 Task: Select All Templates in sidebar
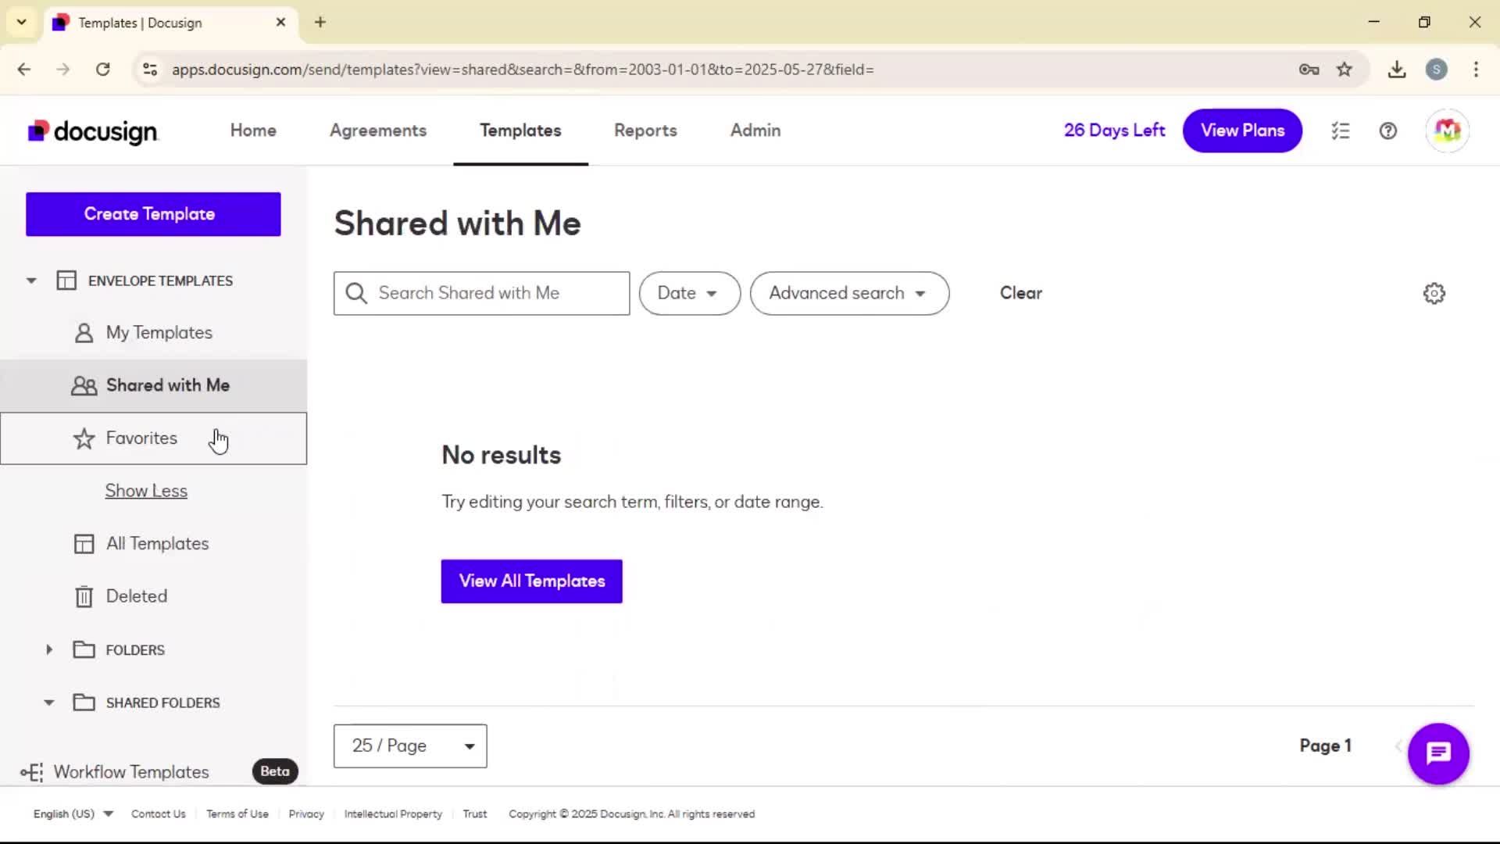pos(154,544)
